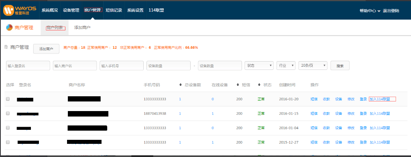Click 收款 link in the 2016-01-20 row
This screenshot has height=157, width=411.
(x=326, y=99)
